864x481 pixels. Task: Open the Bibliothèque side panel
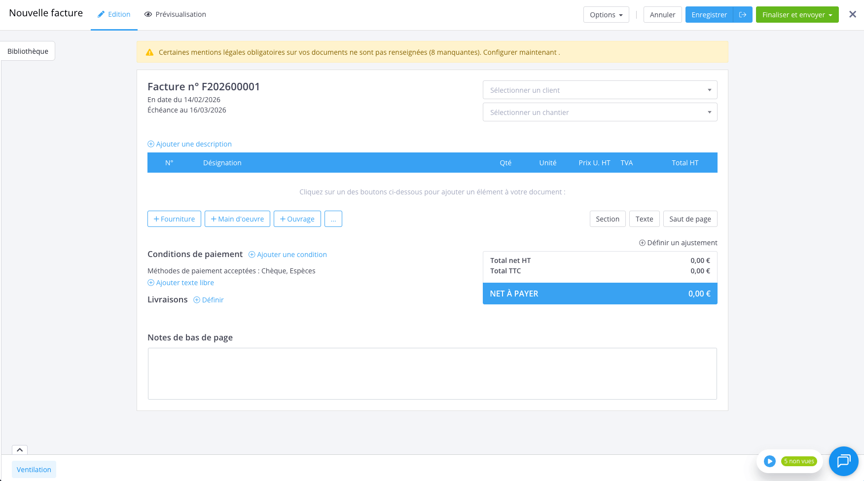point(28,51)
